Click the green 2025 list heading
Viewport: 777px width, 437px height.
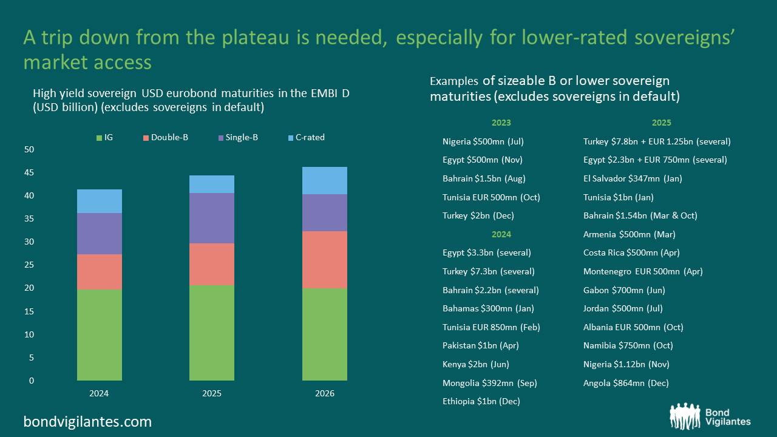pos(662,123)
